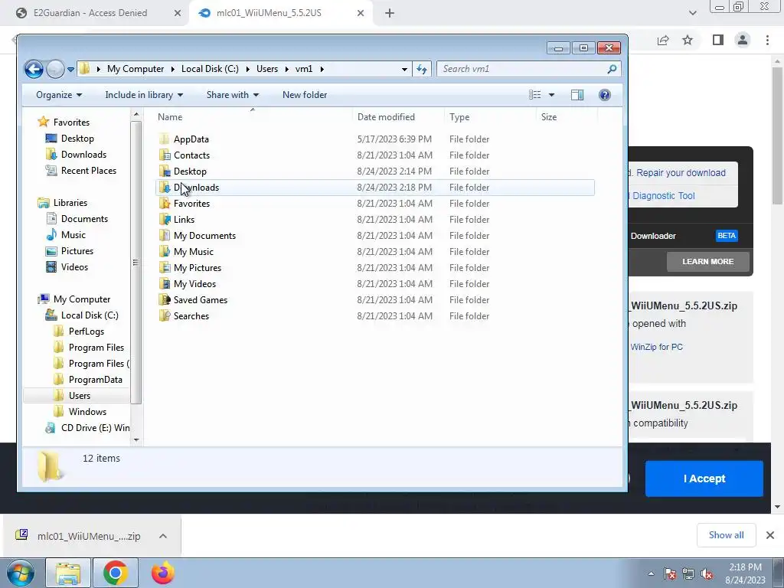Open Explorer help icon
The height and width of the screenshot is (588, 784).
pyautogui.click(x=605, y=95)
